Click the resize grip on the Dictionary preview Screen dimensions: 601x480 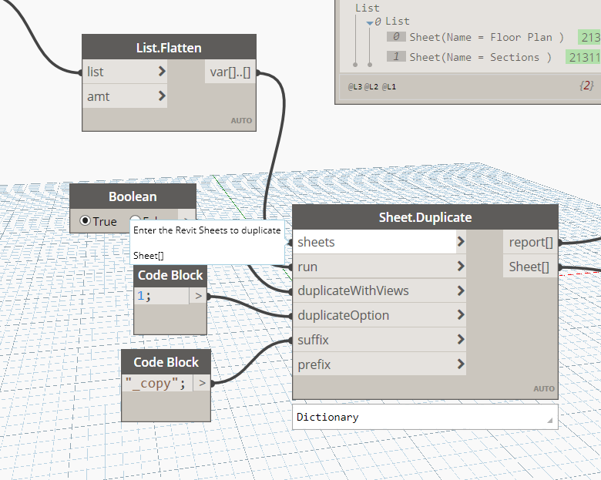pyautogui.click(x=551, y=421)
